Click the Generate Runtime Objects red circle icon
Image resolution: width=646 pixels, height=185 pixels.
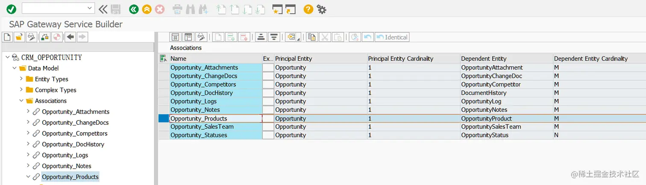pos(57,37)
